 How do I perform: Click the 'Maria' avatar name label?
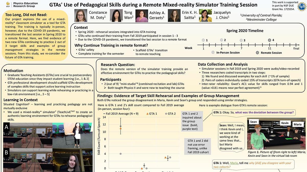[x=297, y=124]
